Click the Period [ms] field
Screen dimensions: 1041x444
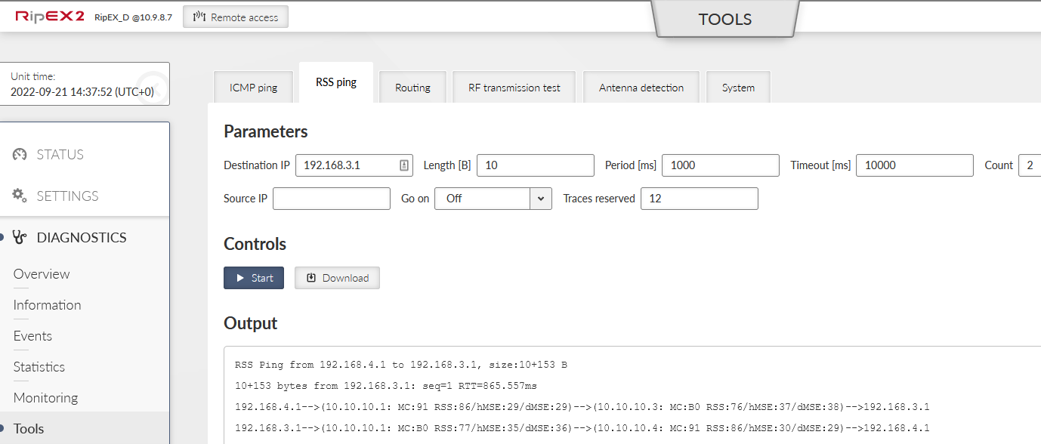[x=721, y=165]
